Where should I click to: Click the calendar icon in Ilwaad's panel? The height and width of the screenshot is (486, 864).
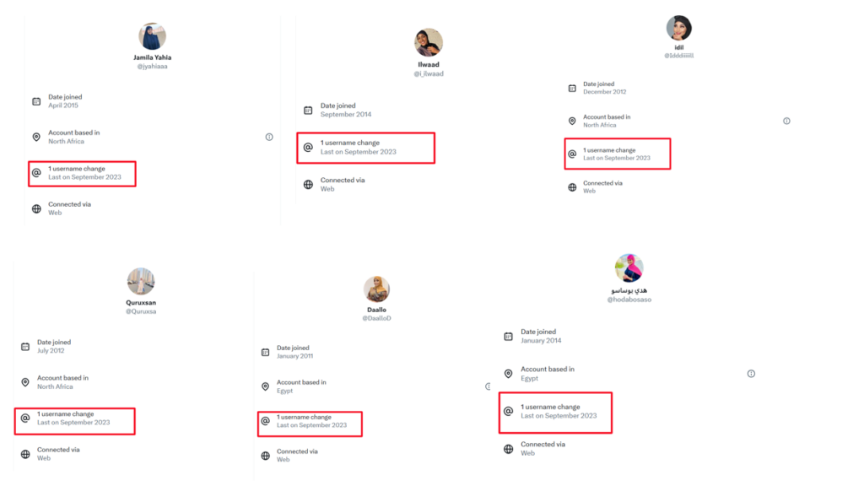pyautogui.click(x=308, y=111)
